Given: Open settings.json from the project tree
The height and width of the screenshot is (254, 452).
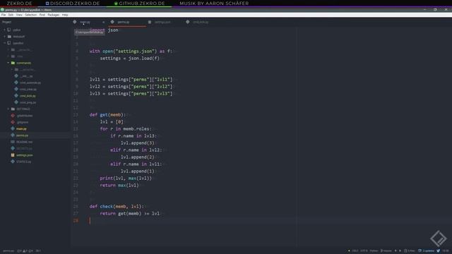Looking at the screenshot, I should (25, 155).
